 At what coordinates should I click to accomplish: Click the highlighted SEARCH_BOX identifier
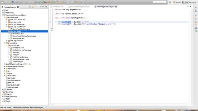(66, 22)
